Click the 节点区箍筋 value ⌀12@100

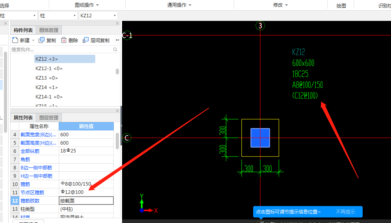point(86,192)
